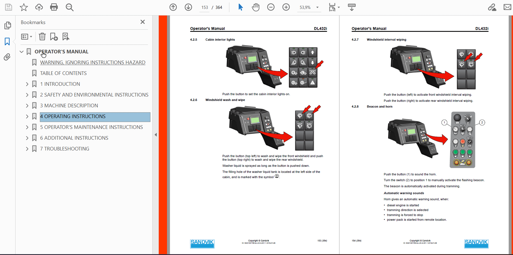Collapse the side panel with the arrow handle
This screenshot has height=255, width=513.
coord(156,135)
